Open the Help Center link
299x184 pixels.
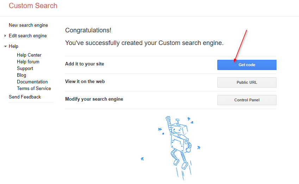point(29,55)
